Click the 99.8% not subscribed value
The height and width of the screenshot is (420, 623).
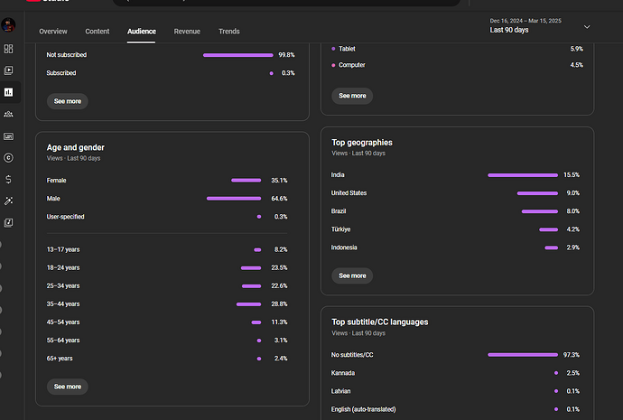(x=286, y=55)
